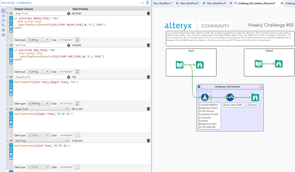Open the XML view icon in the sidebar

tap(3, 16)
